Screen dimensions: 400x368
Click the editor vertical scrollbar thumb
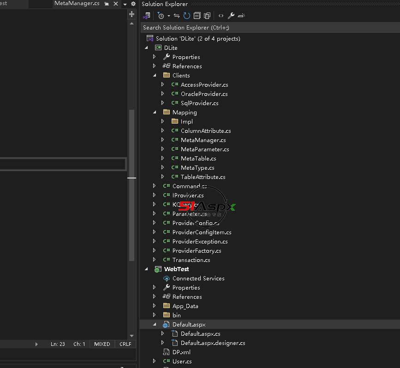(131, 185)
